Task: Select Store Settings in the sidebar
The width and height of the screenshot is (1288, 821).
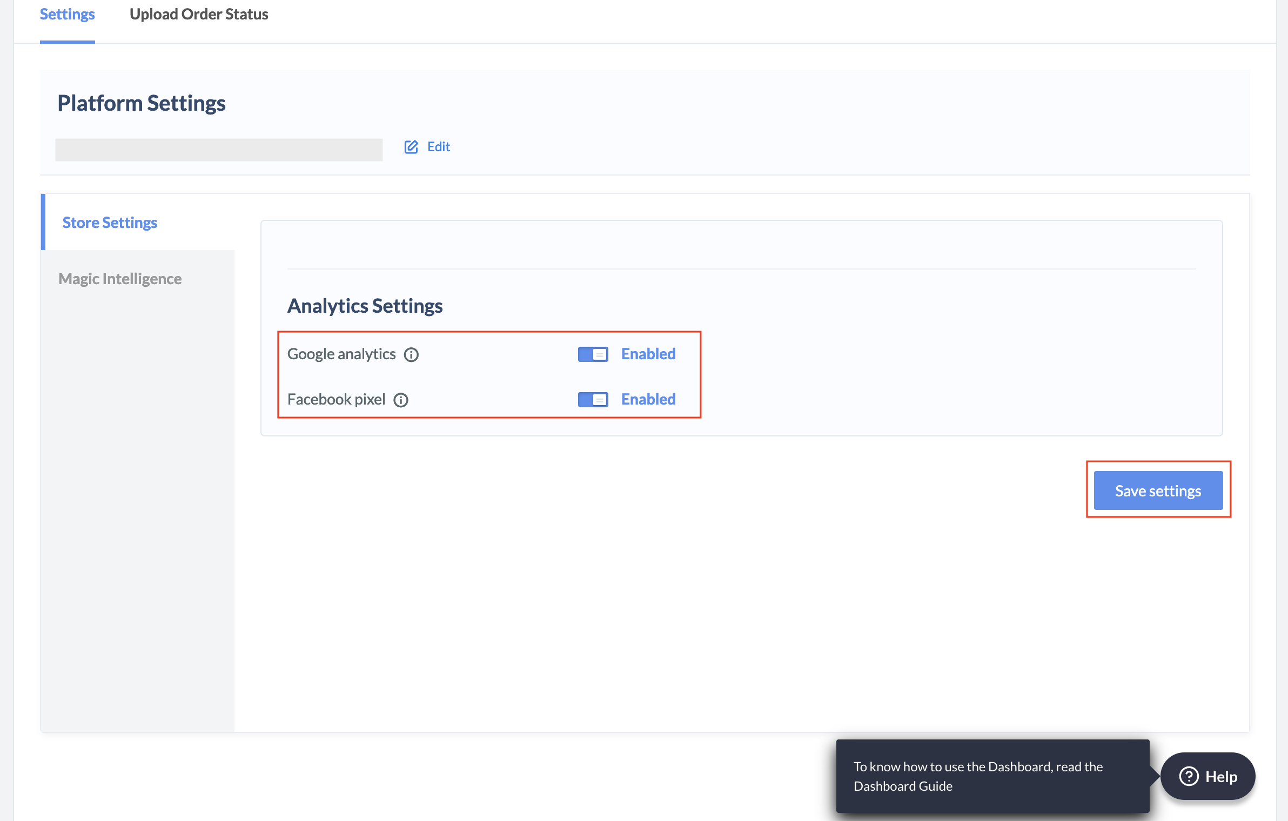Action: [109, 222]
